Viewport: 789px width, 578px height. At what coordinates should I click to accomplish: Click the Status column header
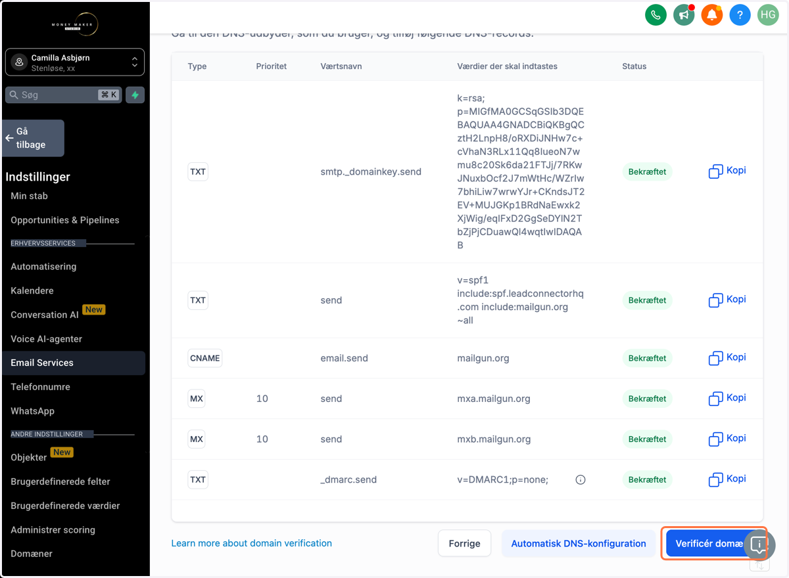634,66
